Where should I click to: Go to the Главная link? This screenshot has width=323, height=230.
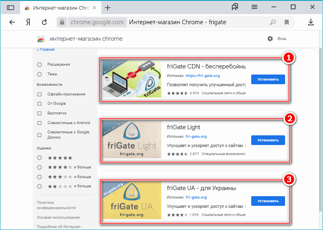46,50
